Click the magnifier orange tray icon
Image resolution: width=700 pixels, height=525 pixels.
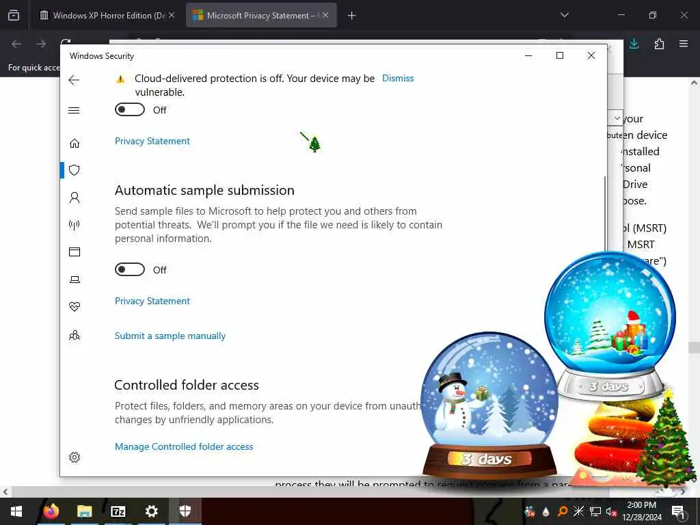(563, 511)
